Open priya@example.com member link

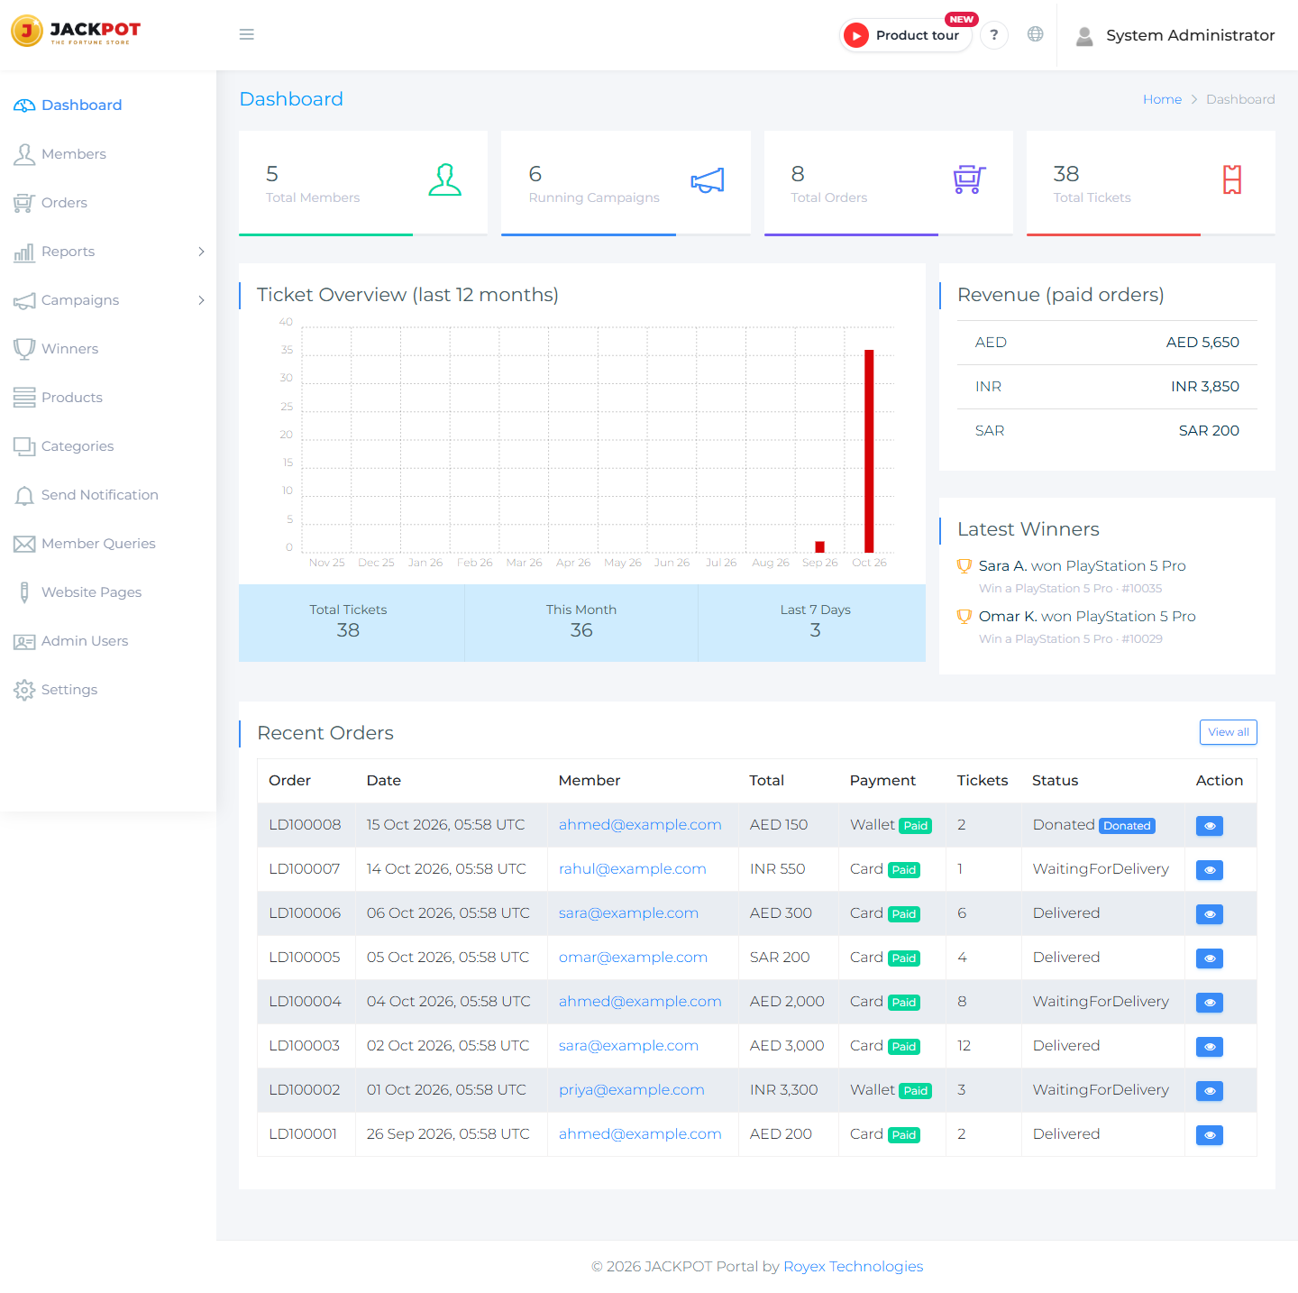[x=631, y=1090]
